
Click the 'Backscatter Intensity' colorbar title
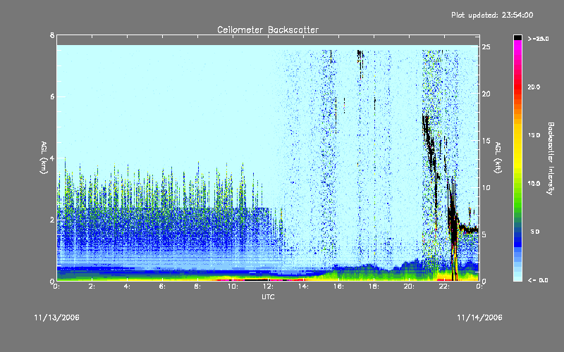coord(551,158)
